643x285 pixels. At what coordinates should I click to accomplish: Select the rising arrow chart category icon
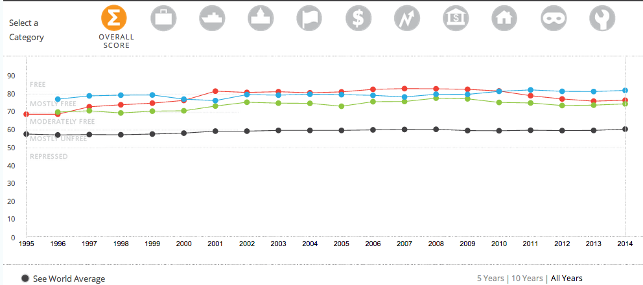coord(407,19)
